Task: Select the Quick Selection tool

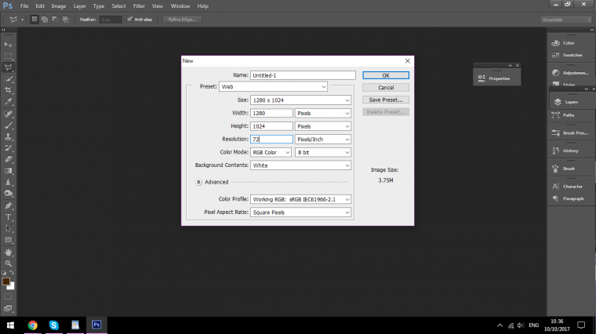Action: (8, 78)
